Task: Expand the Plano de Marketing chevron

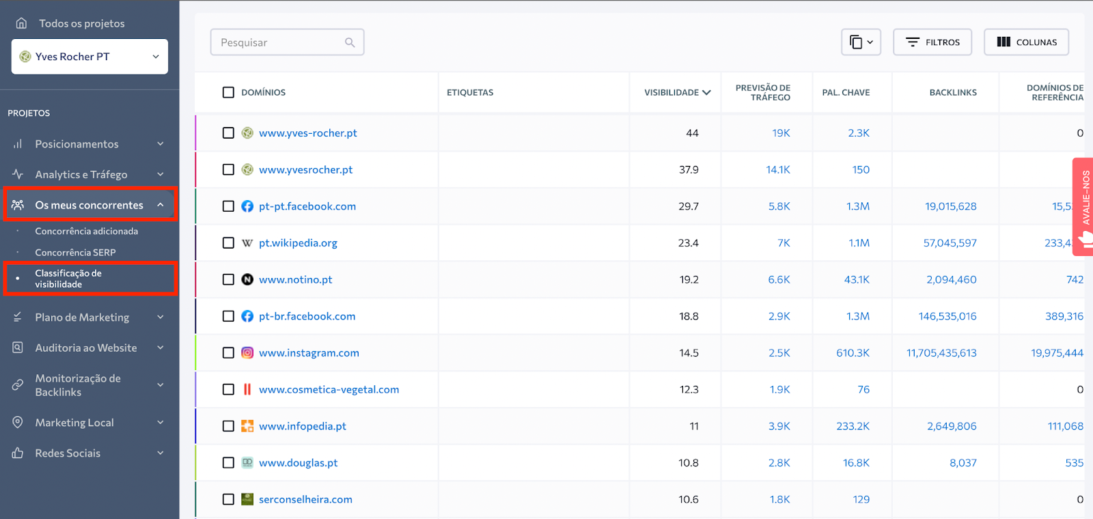Action: coord(161,317)
